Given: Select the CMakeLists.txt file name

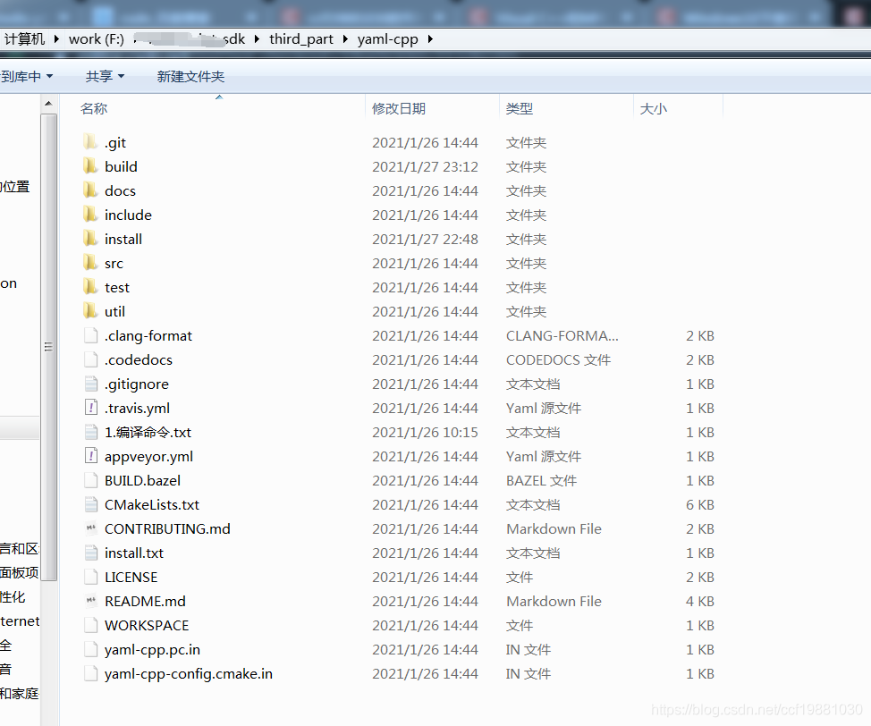Looking at the screenshot, I should tap(152, 504).
